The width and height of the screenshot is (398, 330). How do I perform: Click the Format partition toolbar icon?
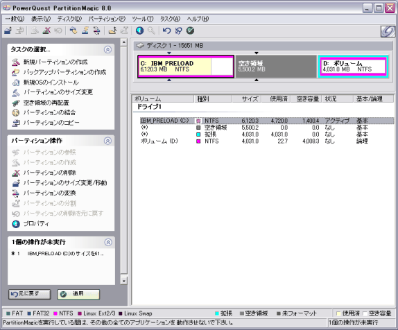[85, 31]
